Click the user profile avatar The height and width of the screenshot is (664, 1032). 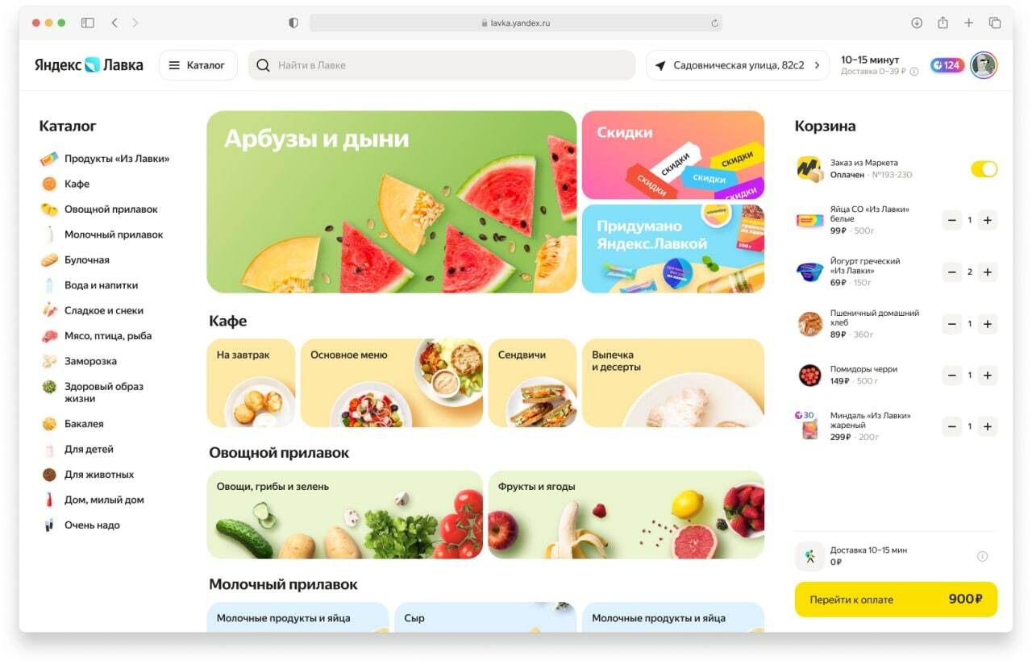pos(984,65)
